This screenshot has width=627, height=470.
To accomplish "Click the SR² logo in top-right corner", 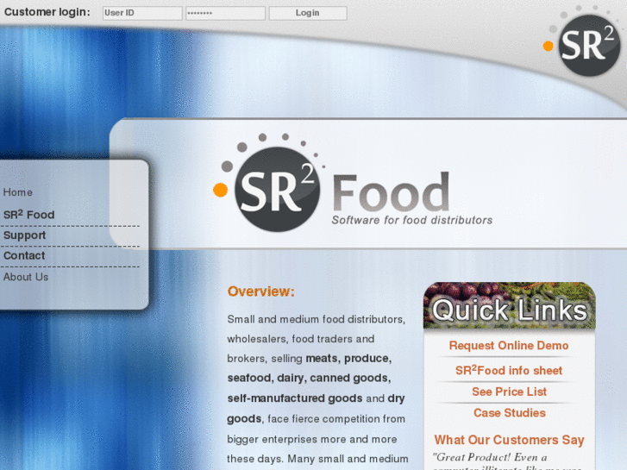I will [583, 41].
